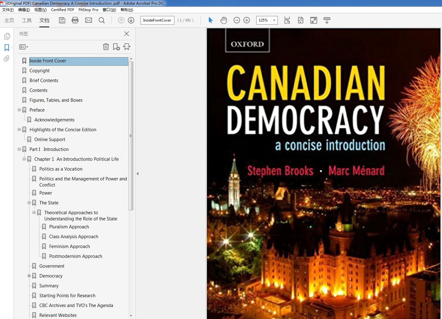Select the Acknowledgements bookmark

(54, 120)
